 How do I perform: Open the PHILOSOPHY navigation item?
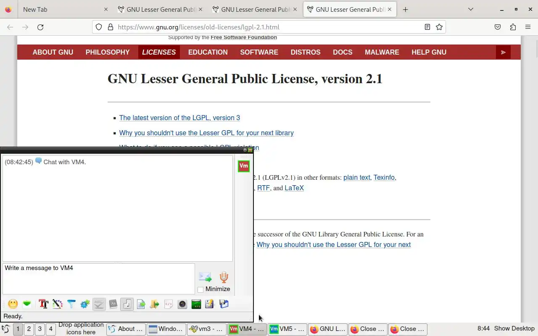pyautogui.click(x=108, y=52)
